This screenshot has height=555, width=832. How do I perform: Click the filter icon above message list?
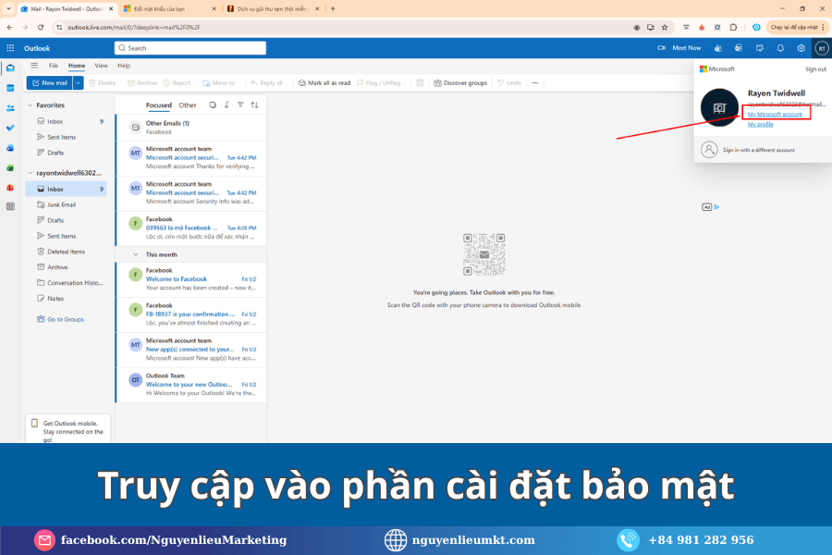[x=240, y=105]
